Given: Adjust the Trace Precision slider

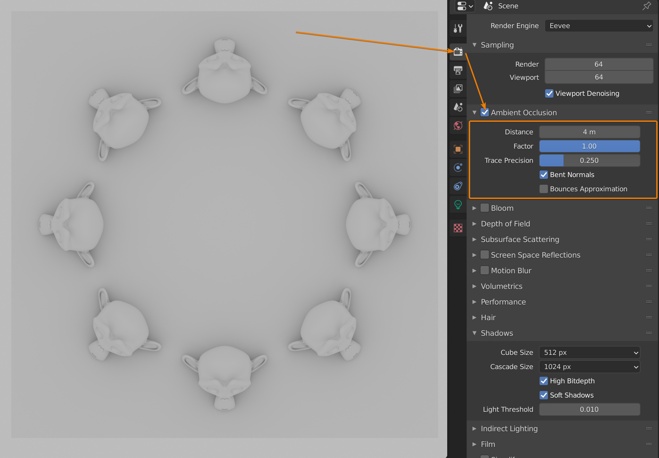Looking at the screenshot, I should coord(589,160).
